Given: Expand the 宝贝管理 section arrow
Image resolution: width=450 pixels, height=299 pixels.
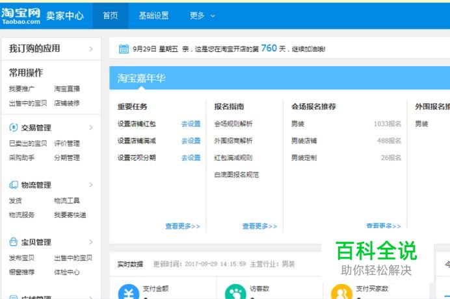Looking at the screenshot, I should (90, 242).
